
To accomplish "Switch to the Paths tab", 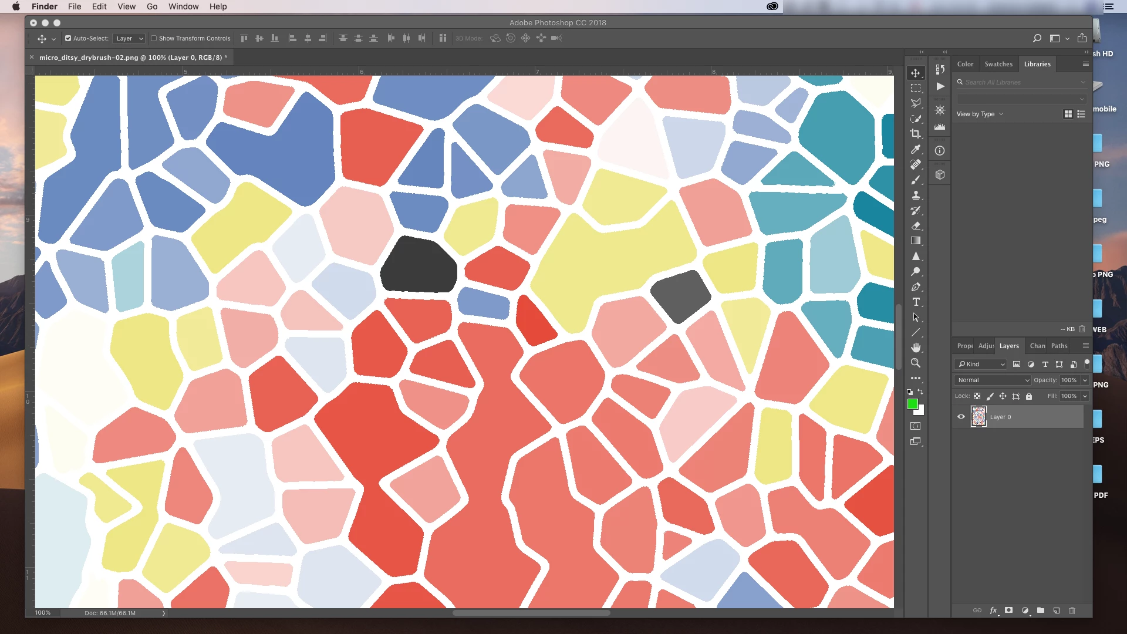I will point(1059,346).
